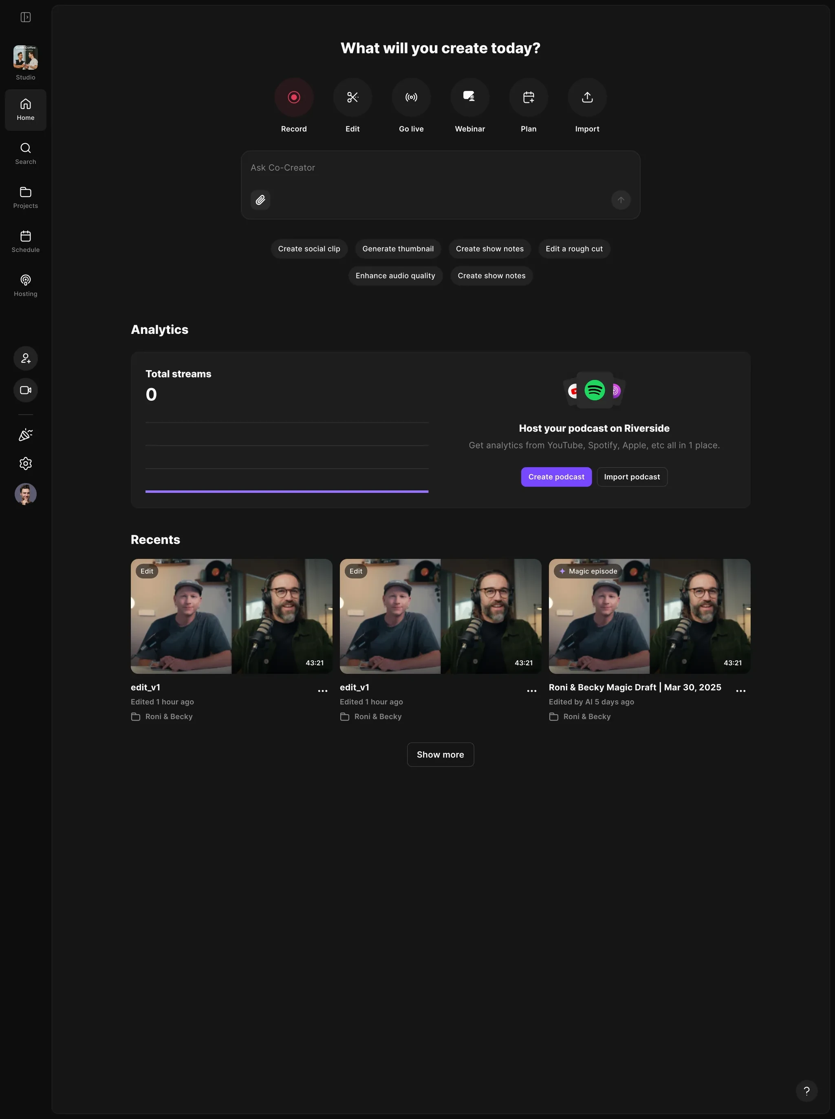This screenshot has height=1119, width=835.
Task: Click the send arrow button
Action: tap(621, 200)
